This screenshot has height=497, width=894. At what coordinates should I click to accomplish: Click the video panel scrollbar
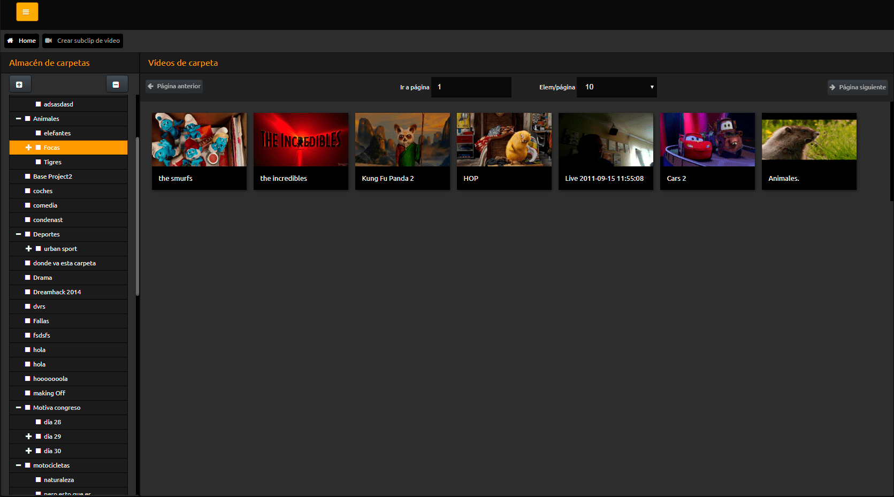[x=892, y=151]
